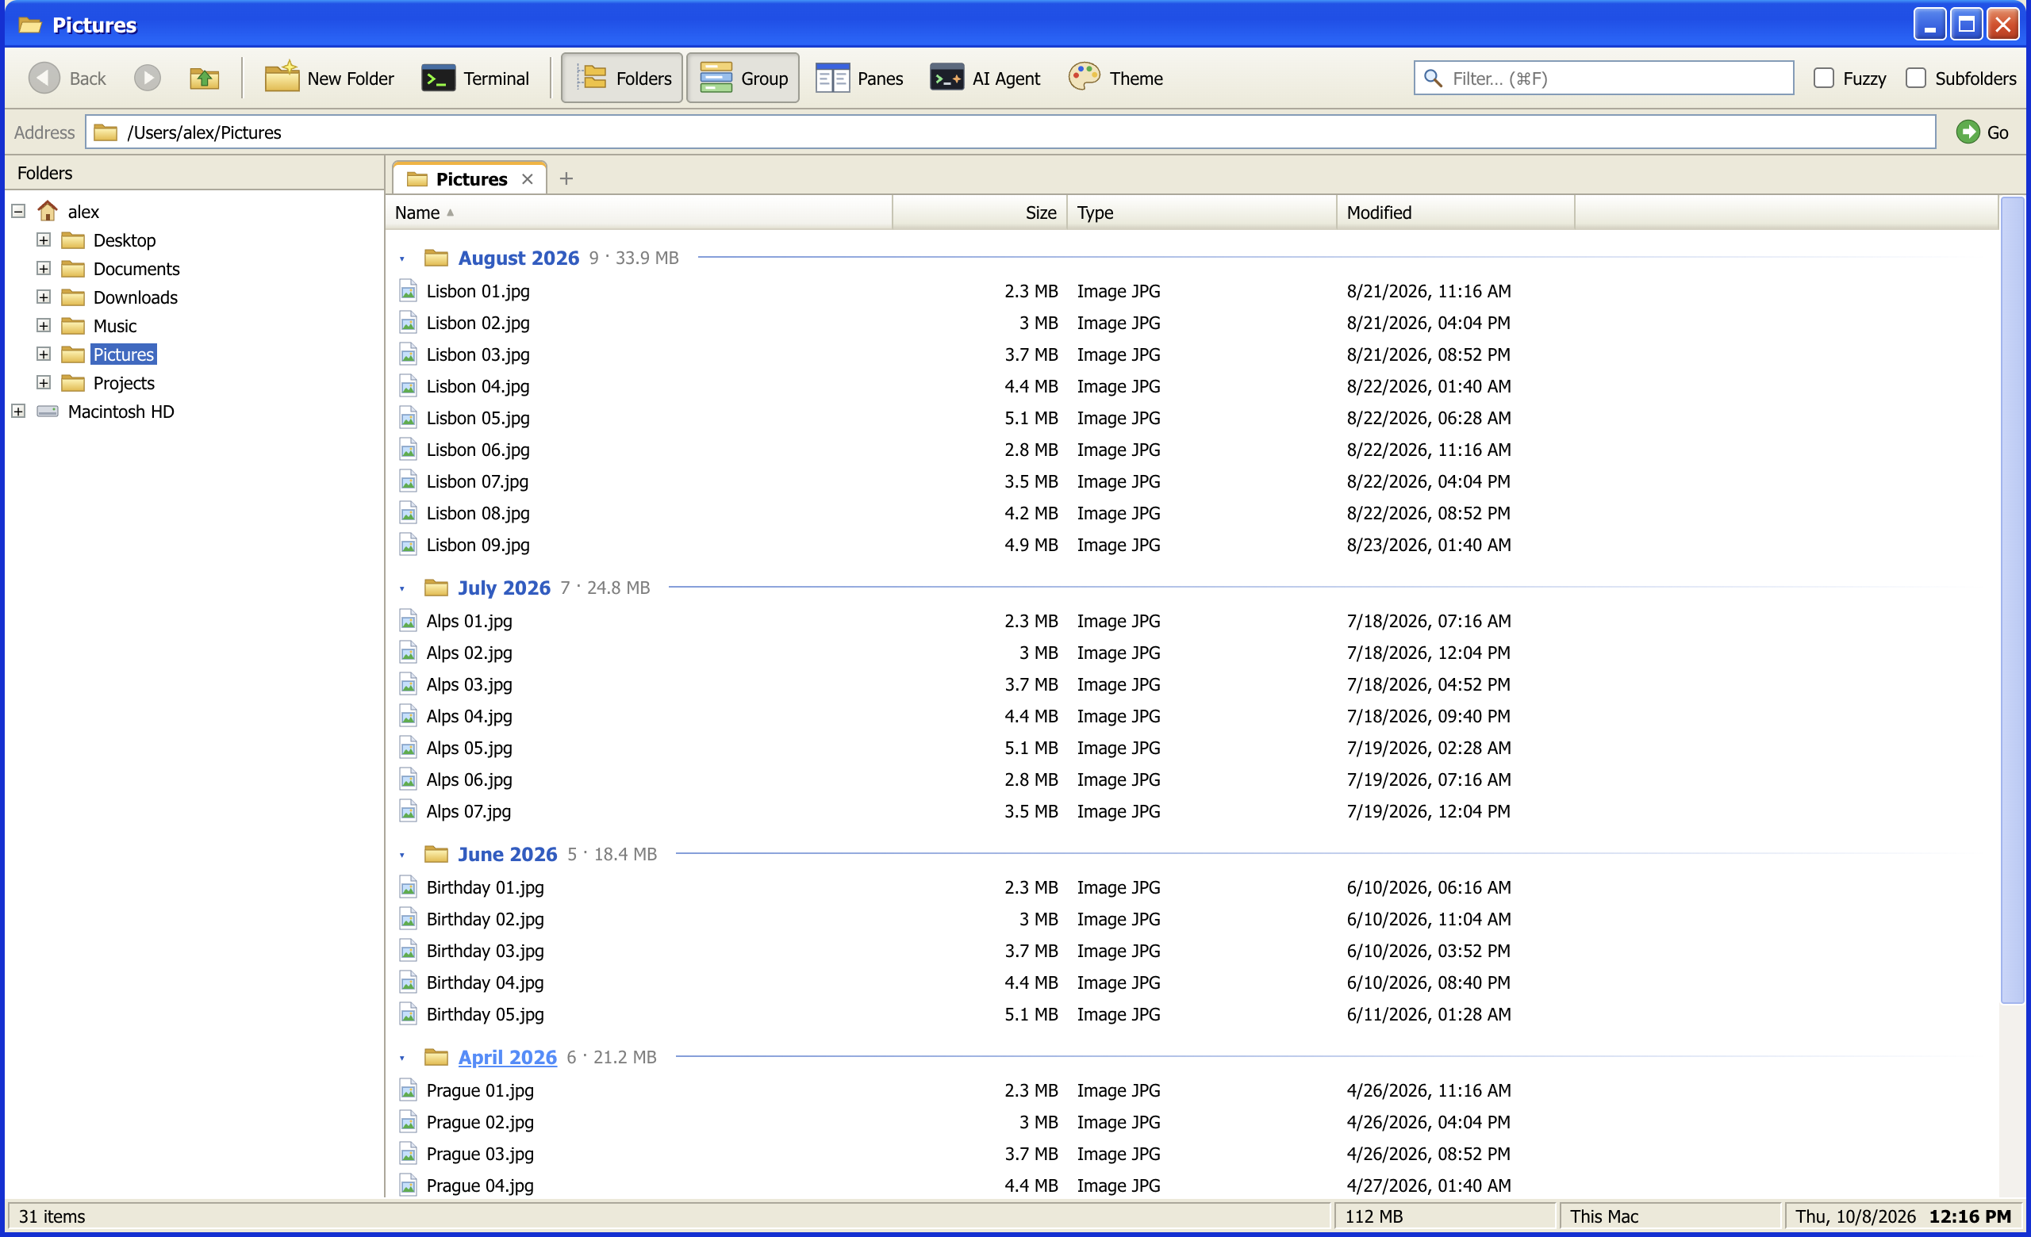The height and width of the screenshot is (1237, 2031).
Task: Sort by the Size column header
Action: point(979,213)
